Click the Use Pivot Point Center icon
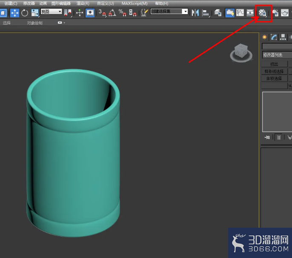Viewport: 292px width, 258px height. 68,13
